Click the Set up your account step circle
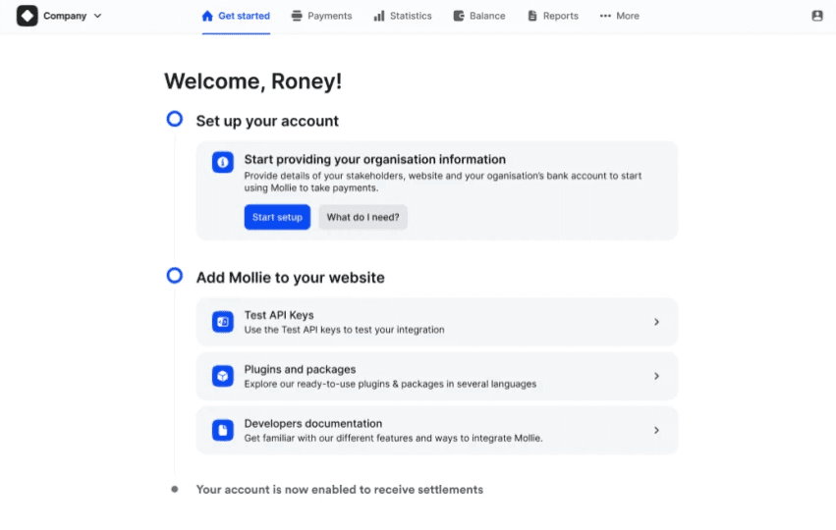Screen dimensions: 836x530 (x=174, y=119)
